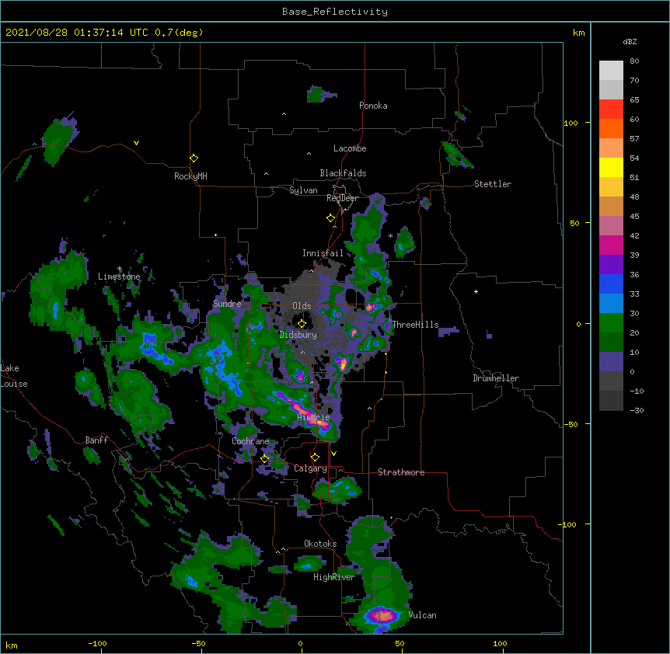This screenshot has height=654, width=670.
Task: Click the -100 tick on the bottom axis
Action: [x=97, y=643]
